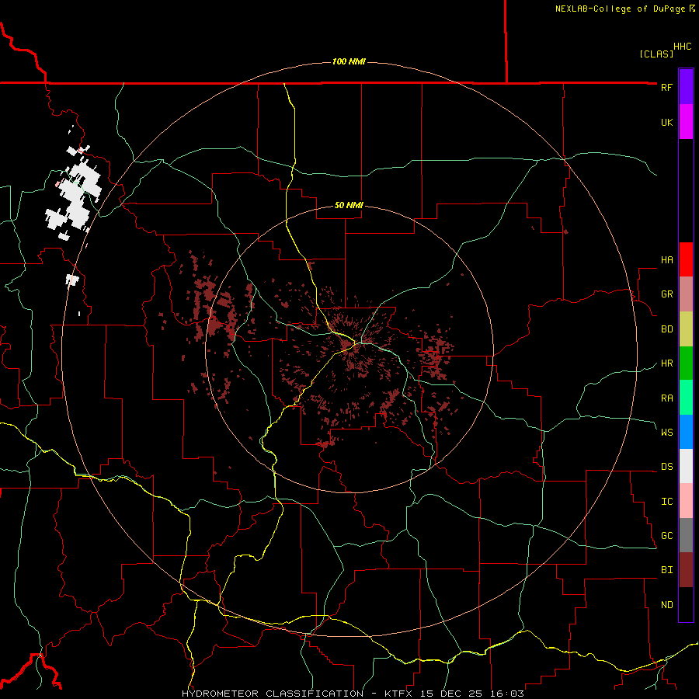This screenshot has width=699, height=699.
Task: Click the WS legend label
Action: click(x=666, y=432)
